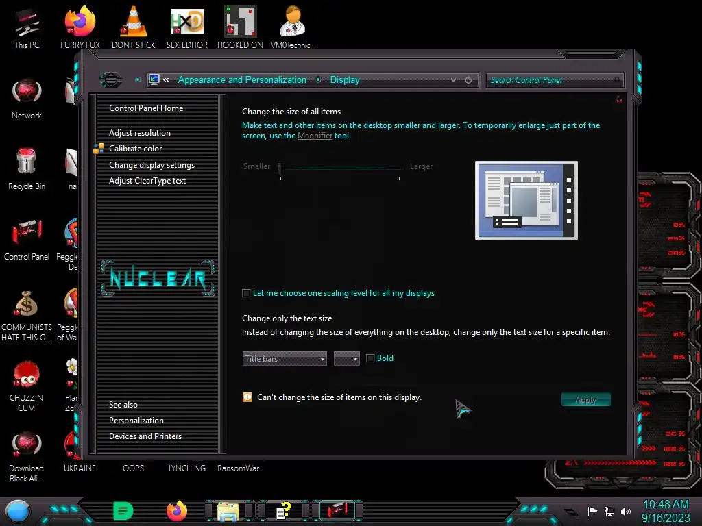
Task: Open the text size dropdown
Action: pos(346,358)
